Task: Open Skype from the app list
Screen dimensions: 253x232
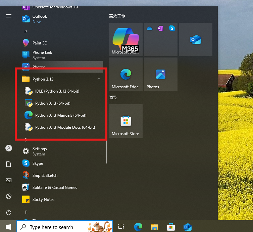Action: 38,163
